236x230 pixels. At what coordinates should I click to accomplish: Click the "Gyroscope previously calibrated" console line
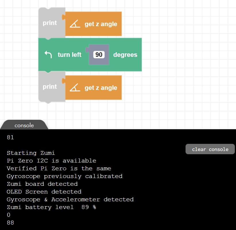(65, 176)
